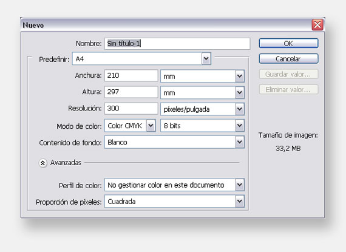Open the 8 bits depth dropdown
The height and width of the screenshot is (252, 346).
pos(202,126)
